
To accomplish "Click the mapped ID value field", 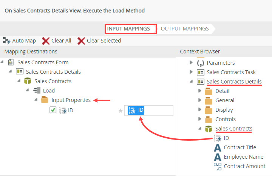I will click(150, 110).
